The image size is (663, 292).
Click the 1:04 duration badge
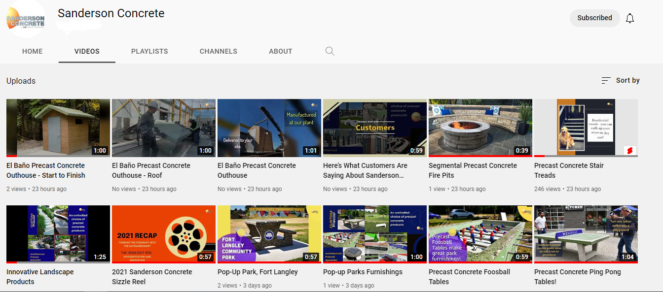(627, 257)
